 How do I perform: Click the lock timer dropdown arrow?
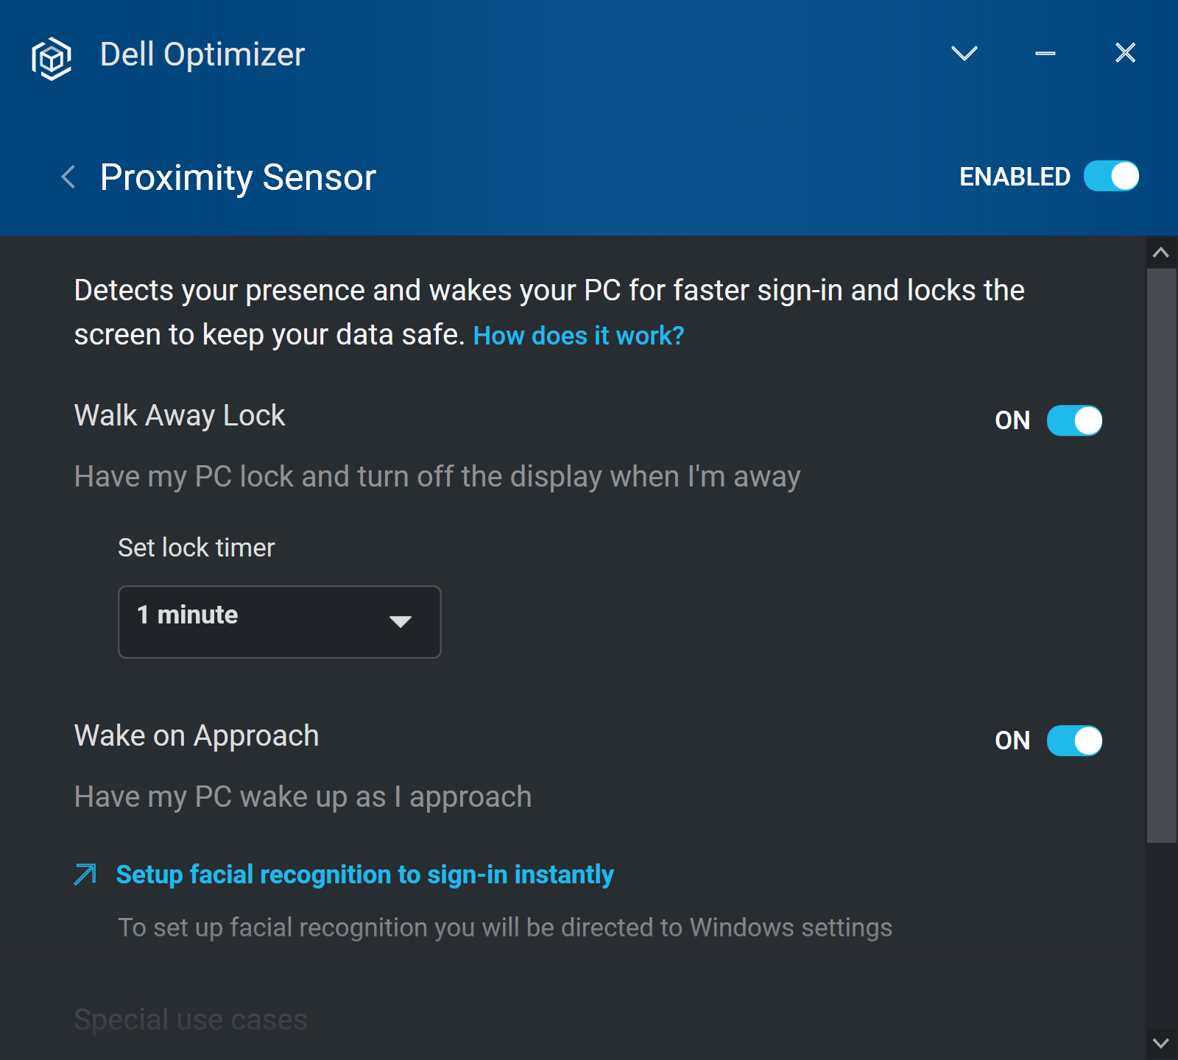pos(400,622)
